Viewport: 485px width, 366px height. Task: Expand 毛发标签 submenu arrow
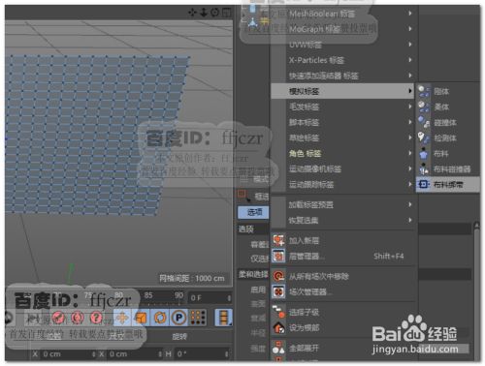point(410,107)
